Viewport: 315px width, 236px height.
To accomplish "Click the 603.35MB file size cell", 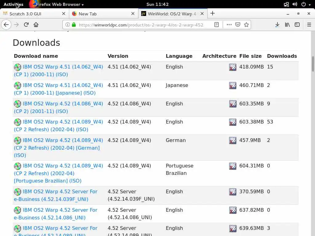I will pyautogui.click(x=251, y=104).
